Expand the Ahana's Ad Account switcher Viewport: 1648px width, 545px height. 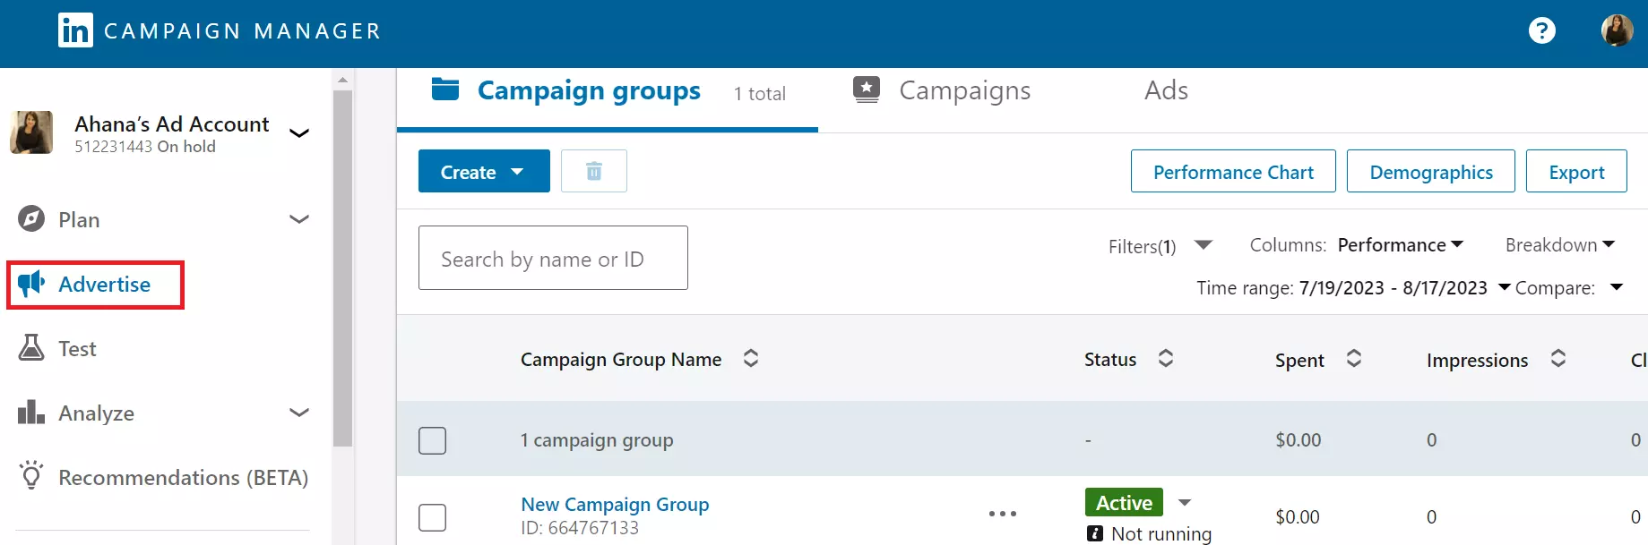tap(299, 133)
